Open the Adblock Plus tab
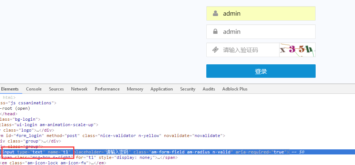 235,89
